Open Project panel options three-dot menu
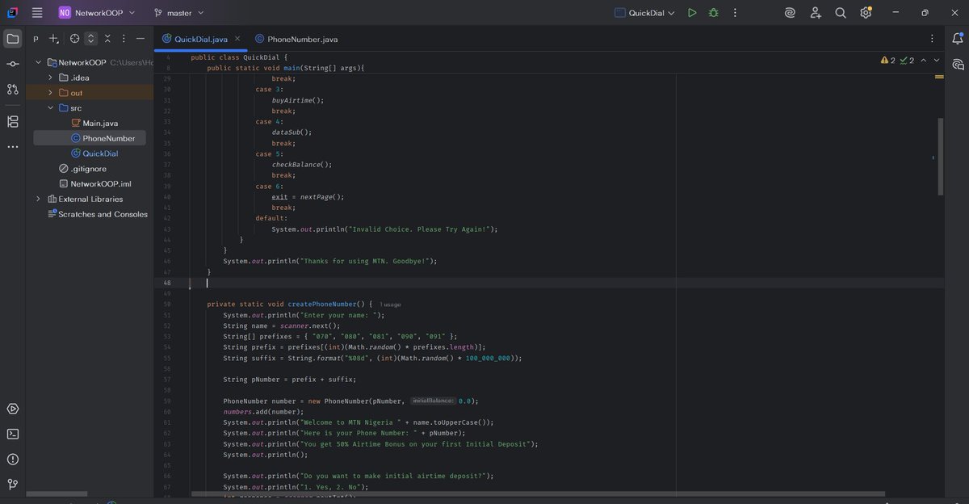969x504 pixels. point(124,38)
